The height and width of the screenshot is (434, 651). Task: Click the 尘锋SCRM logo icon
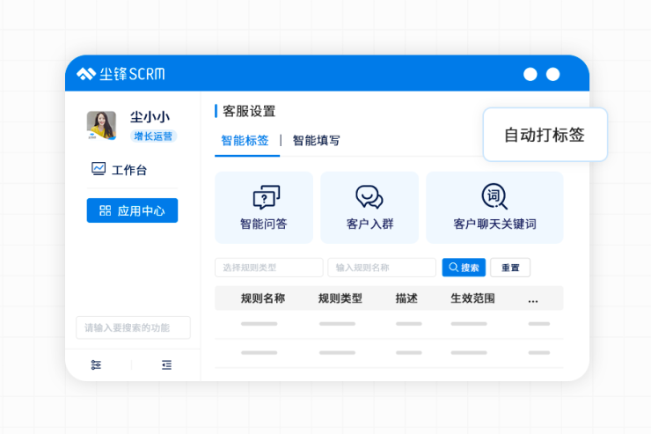point(85,74)
